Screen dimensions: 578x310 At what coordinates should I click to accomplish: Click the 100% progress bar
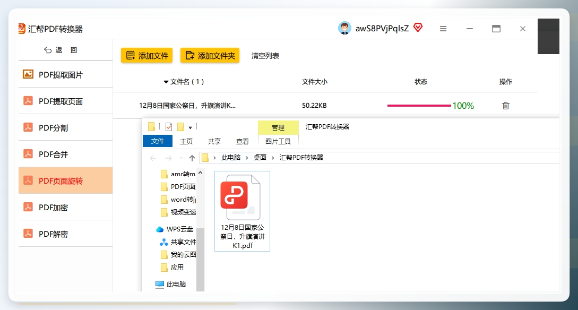[x=419, y=106]
